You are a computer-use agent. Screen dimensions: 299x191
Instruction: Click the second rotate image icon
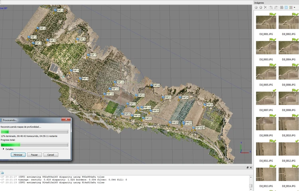pyautogui.click(x=276, y=8)
